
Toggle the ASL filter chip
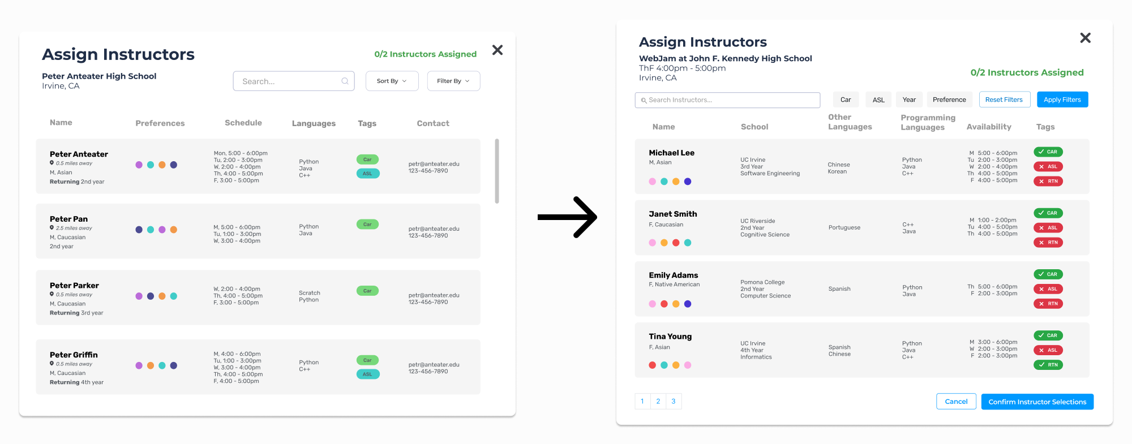pos(878,100)
